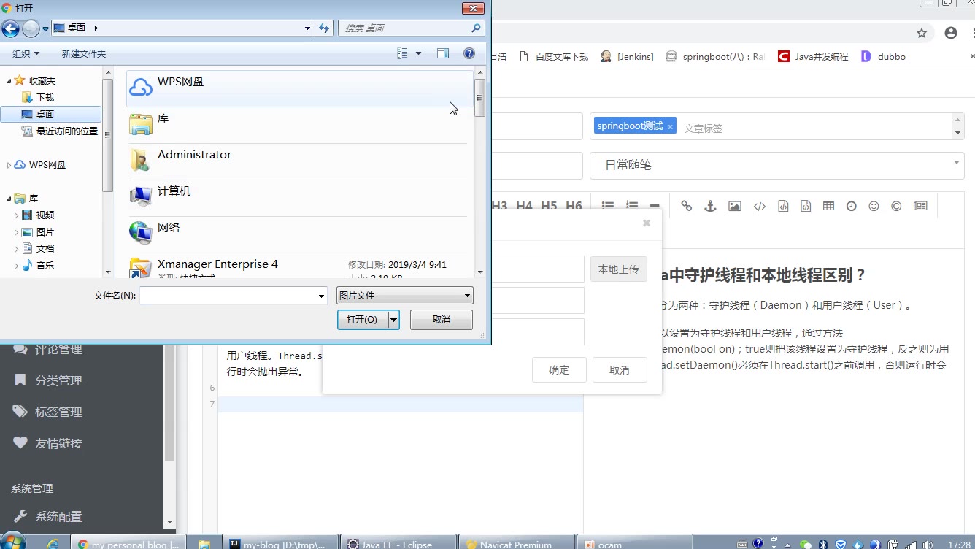Cancel the Open file dialog
Screen dimensions: 975x549
pyautogui.click(x=442, y=320)
